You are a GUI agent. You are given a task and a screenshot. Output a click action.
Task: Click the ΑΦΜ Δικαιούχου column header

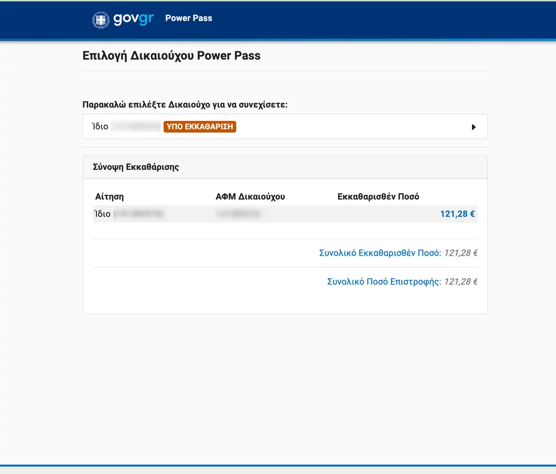point(250,196)
